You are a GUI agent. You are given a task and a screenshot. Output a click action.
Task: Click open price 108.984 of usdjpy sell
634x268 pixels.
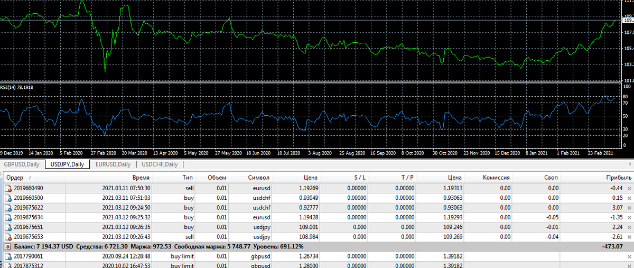coord(308,237)
